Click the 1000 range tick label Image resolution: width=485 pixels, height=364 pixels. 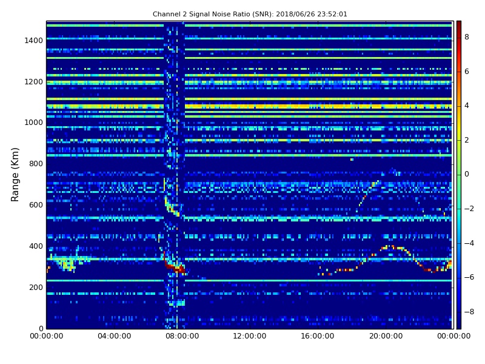(x=34, y=123)
